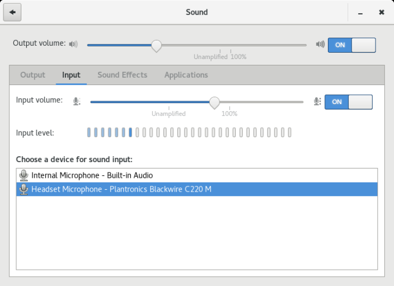Click the Headset Microphone device icon

(x=24, y=189)
